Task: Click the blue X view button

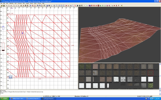Action: (59, 6)
